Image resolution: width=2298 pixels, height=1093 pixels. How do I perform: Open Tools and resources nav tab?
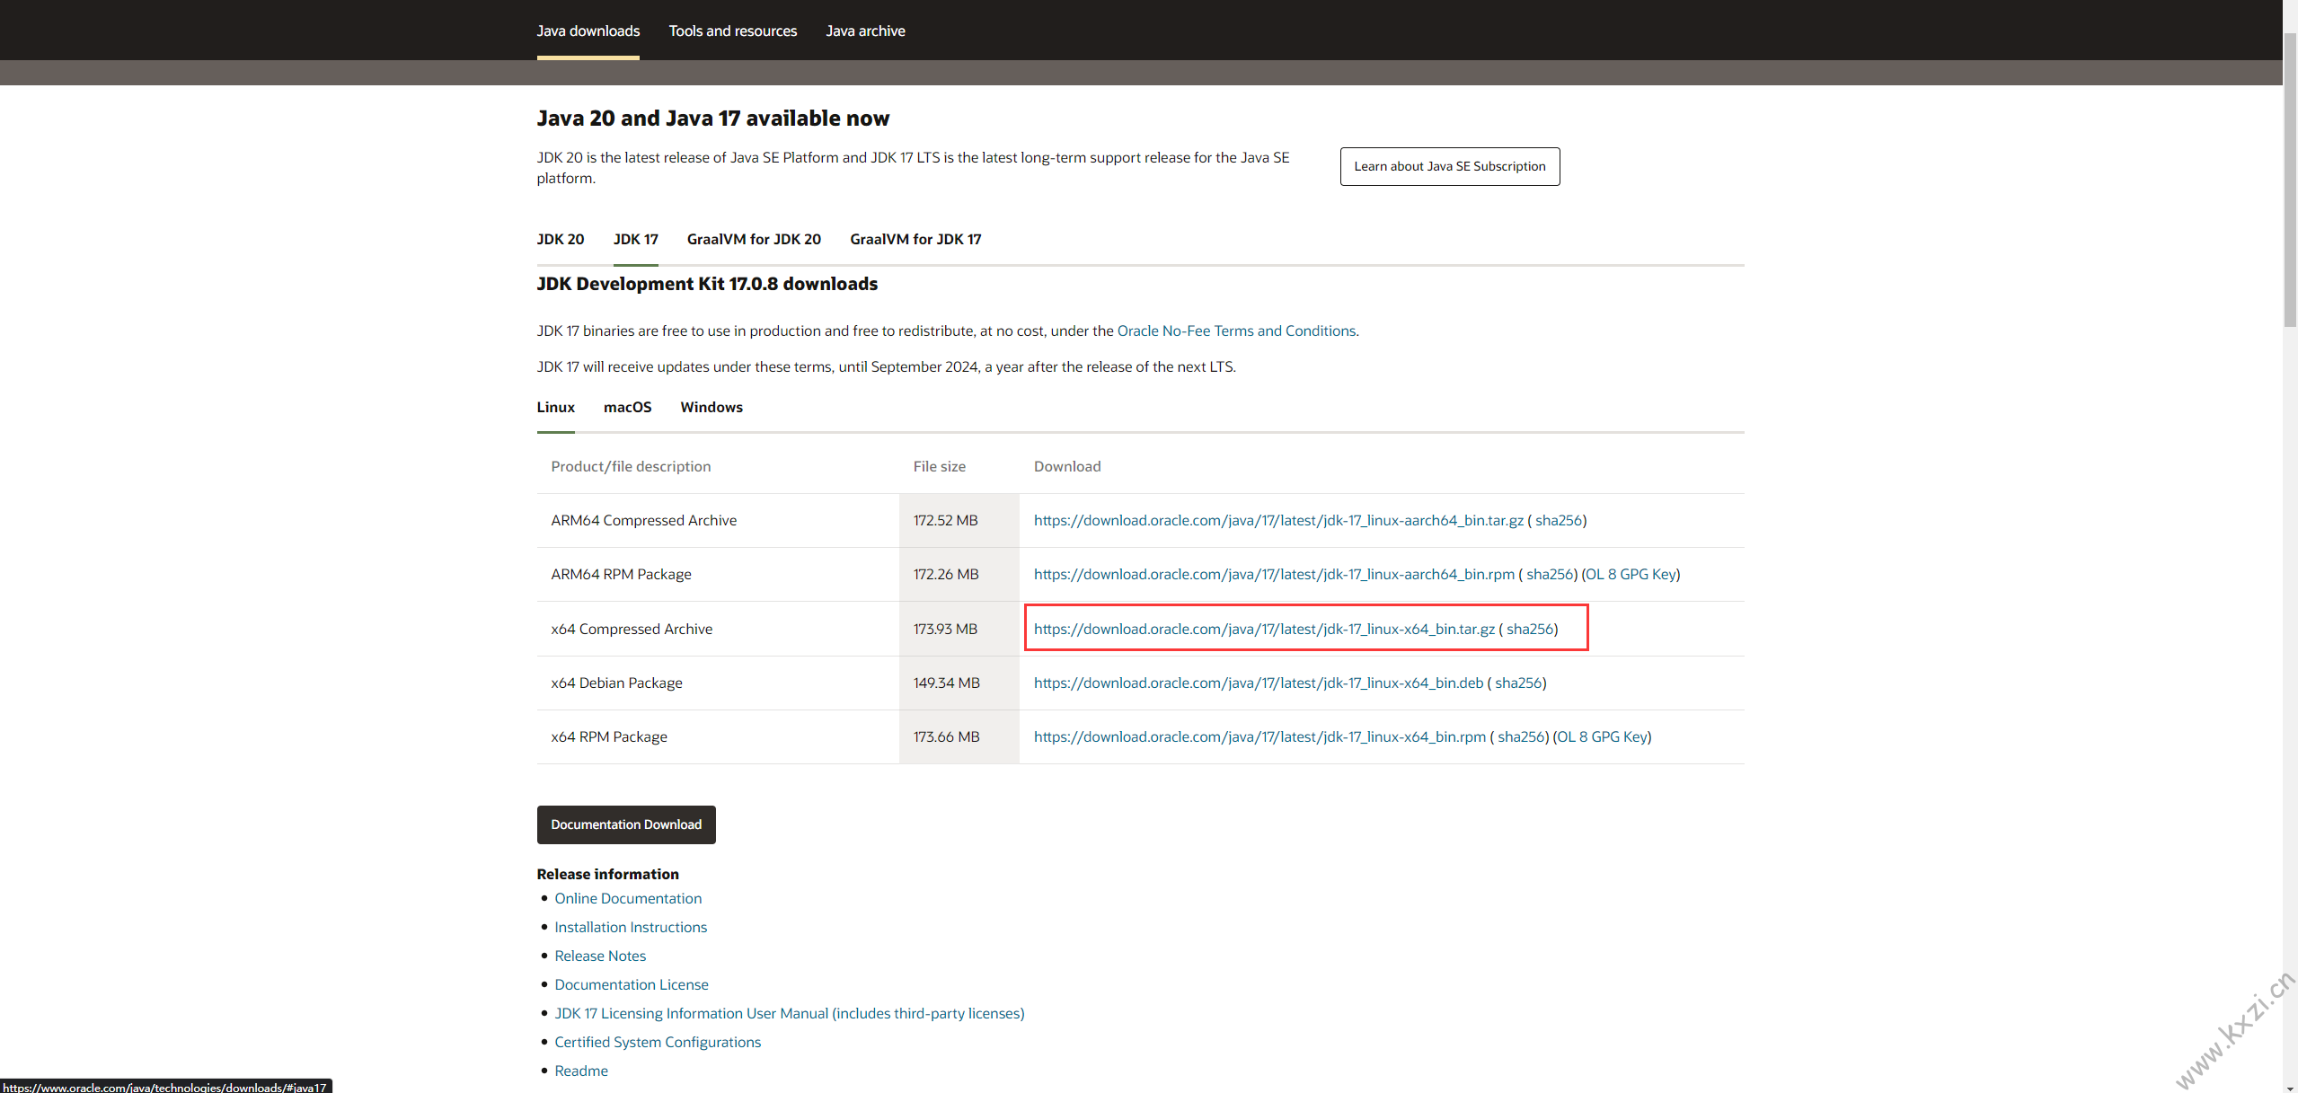pyautogui.click(x=732, y=31)
